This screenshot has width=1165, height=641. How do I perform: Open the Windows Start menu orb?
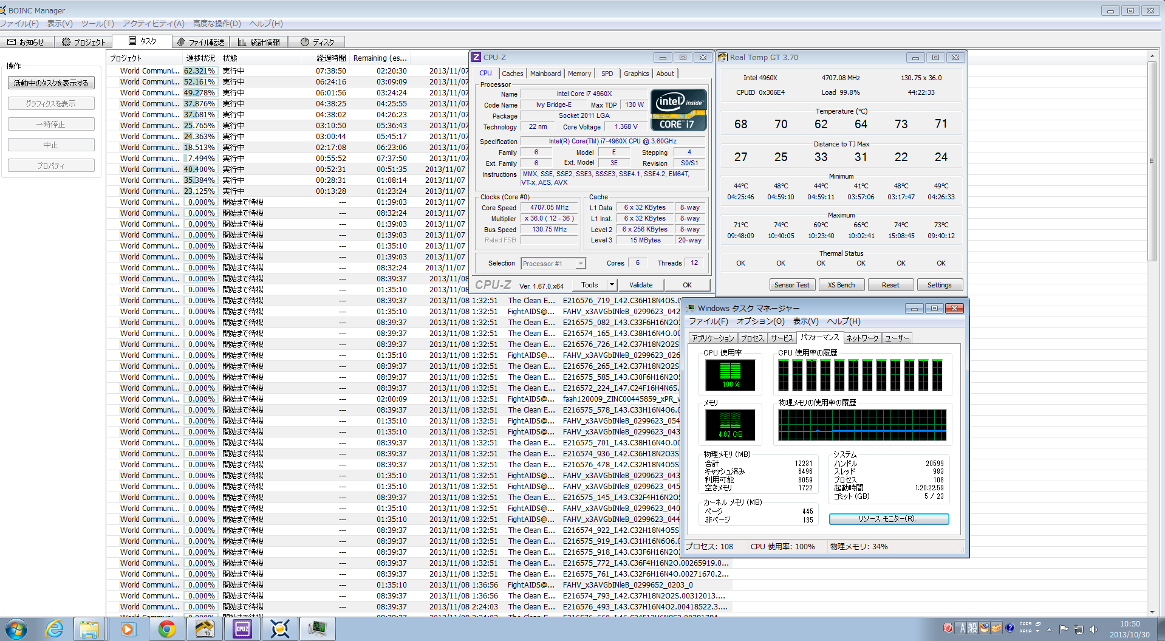[x=16, y=629]
